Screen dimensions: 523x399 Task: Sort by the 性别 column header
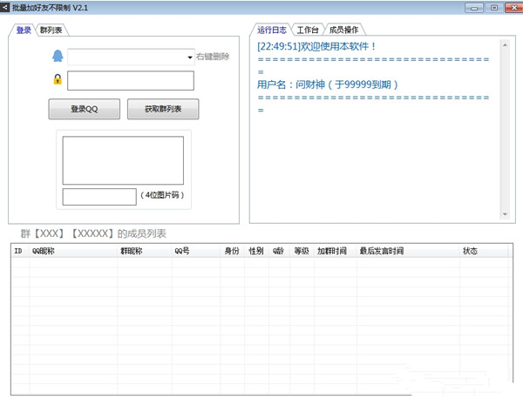click(x=256, y=251)
